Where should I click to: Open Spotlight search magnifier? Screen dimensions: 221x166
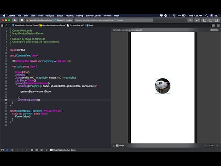[206, 16]
